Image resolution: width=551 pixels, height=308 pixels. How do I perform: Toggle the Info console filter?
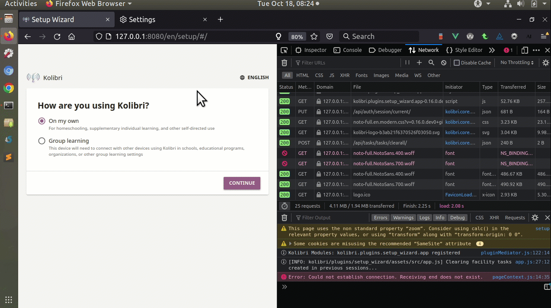coord(440,218)
